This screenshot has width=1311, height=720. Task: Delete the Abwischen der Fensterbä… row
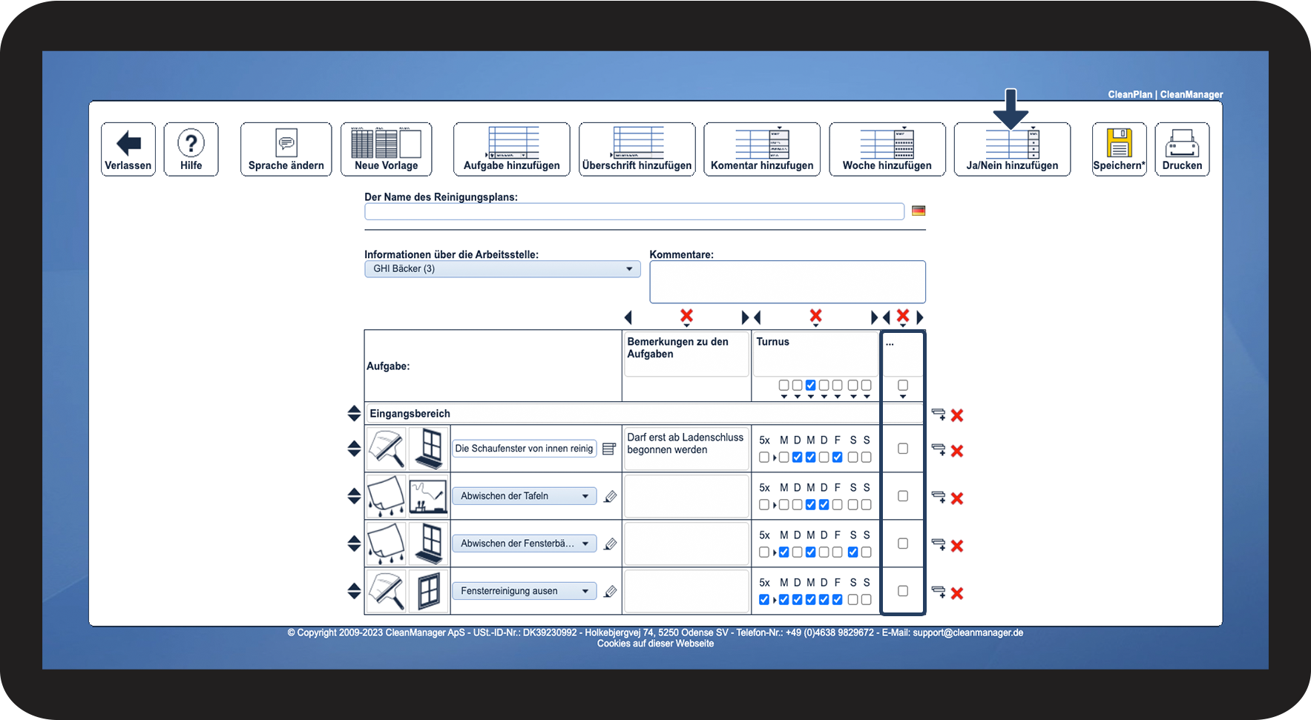click(957, 546)
